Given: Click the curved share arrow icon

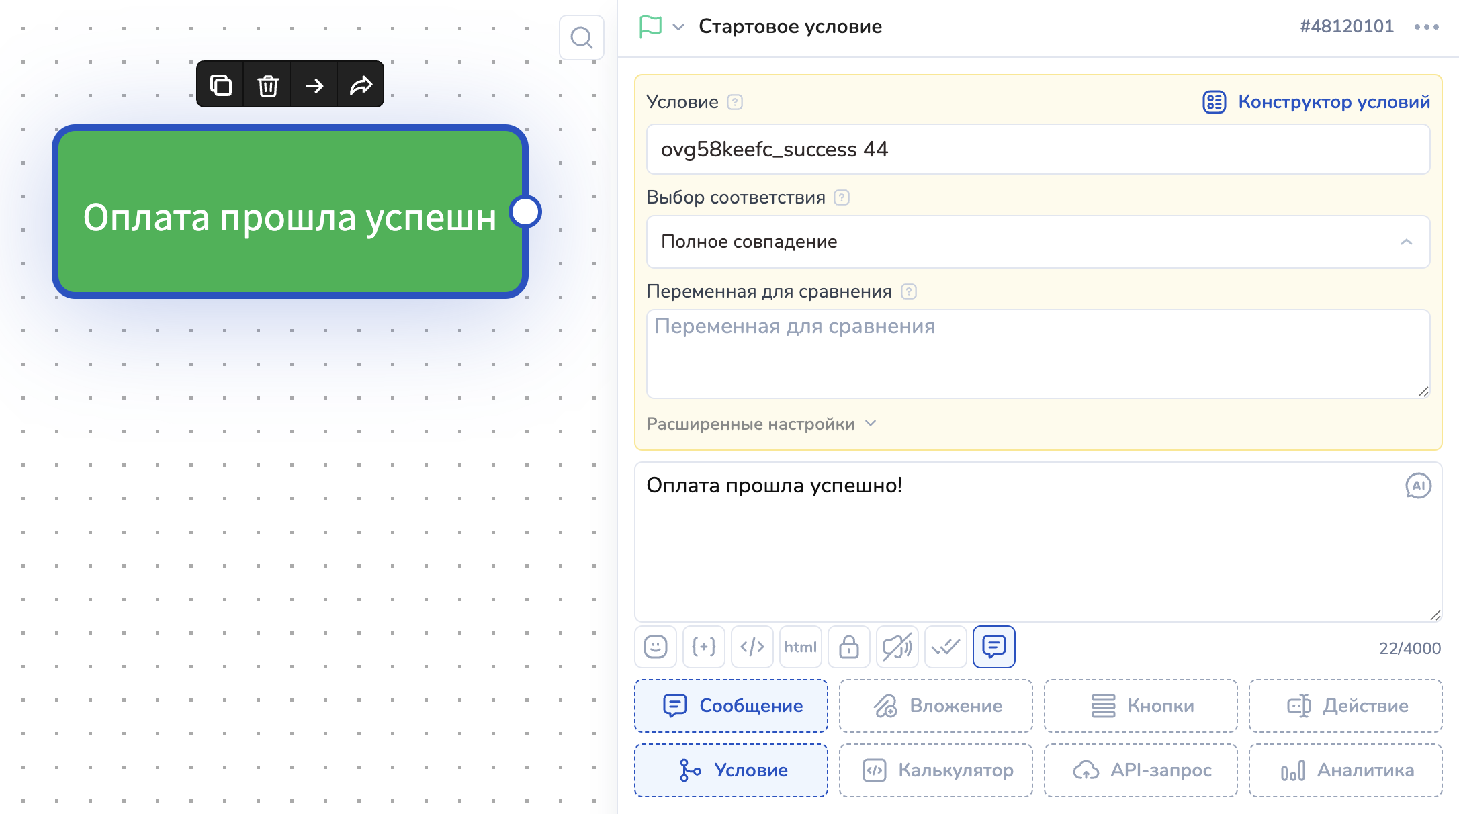Looking at the screenshot, I should click(361, 85).
